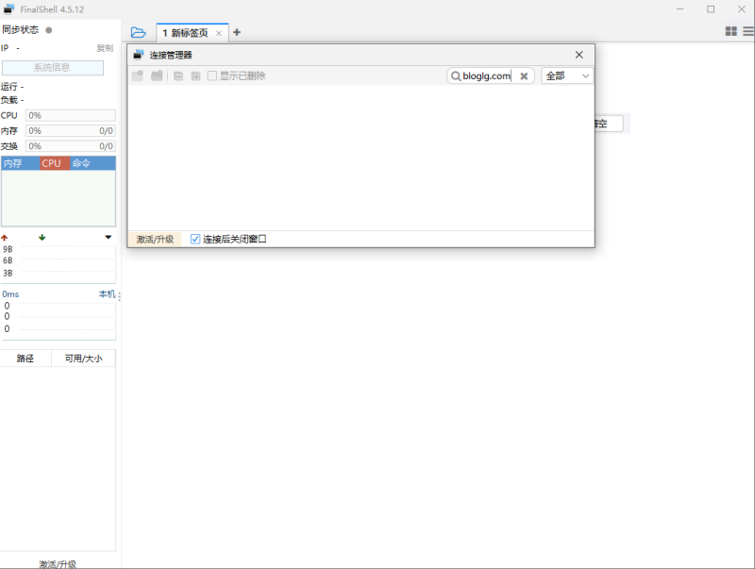This screenshot has width=755, height=569.
Task: Open the traffic panel dropdown arrow
Action: [107, 237]
